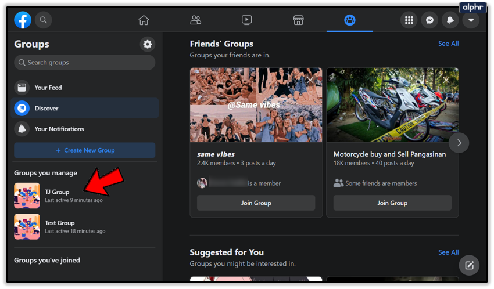
Task: Show next friends' groups with carousel arrow
Action: click(459, 143)
